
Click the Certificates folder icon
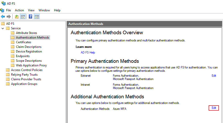tap(13, 42)
